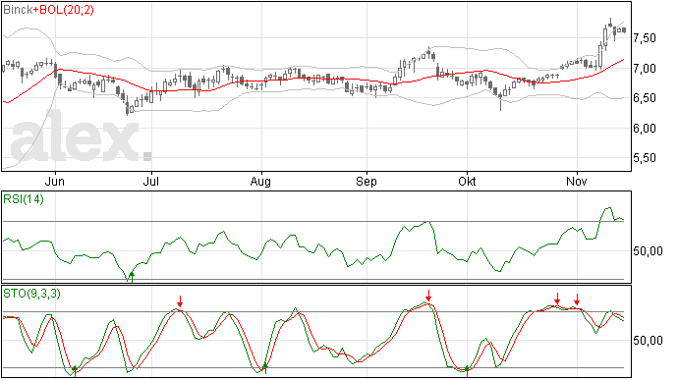Click the 5,50 price axis label

[x=645, y=158]
